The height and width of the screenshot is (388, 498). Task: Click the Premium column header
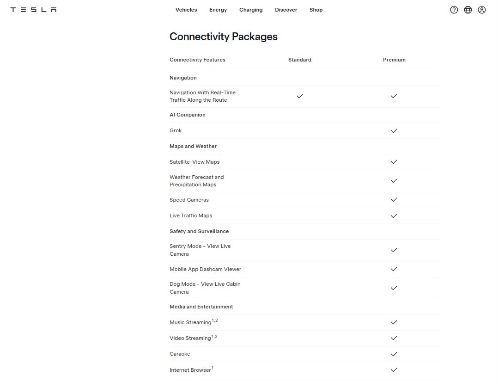tap(394, 60)
